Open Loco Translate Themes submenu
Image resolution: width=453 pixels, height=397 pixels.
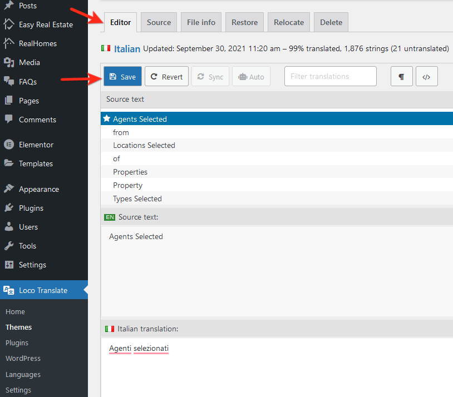point(18,327)
